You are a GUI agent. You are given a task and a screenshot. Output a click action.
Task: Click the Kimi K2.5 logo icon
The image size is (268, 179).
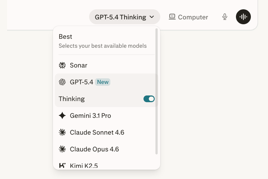[x=62, y=166]
